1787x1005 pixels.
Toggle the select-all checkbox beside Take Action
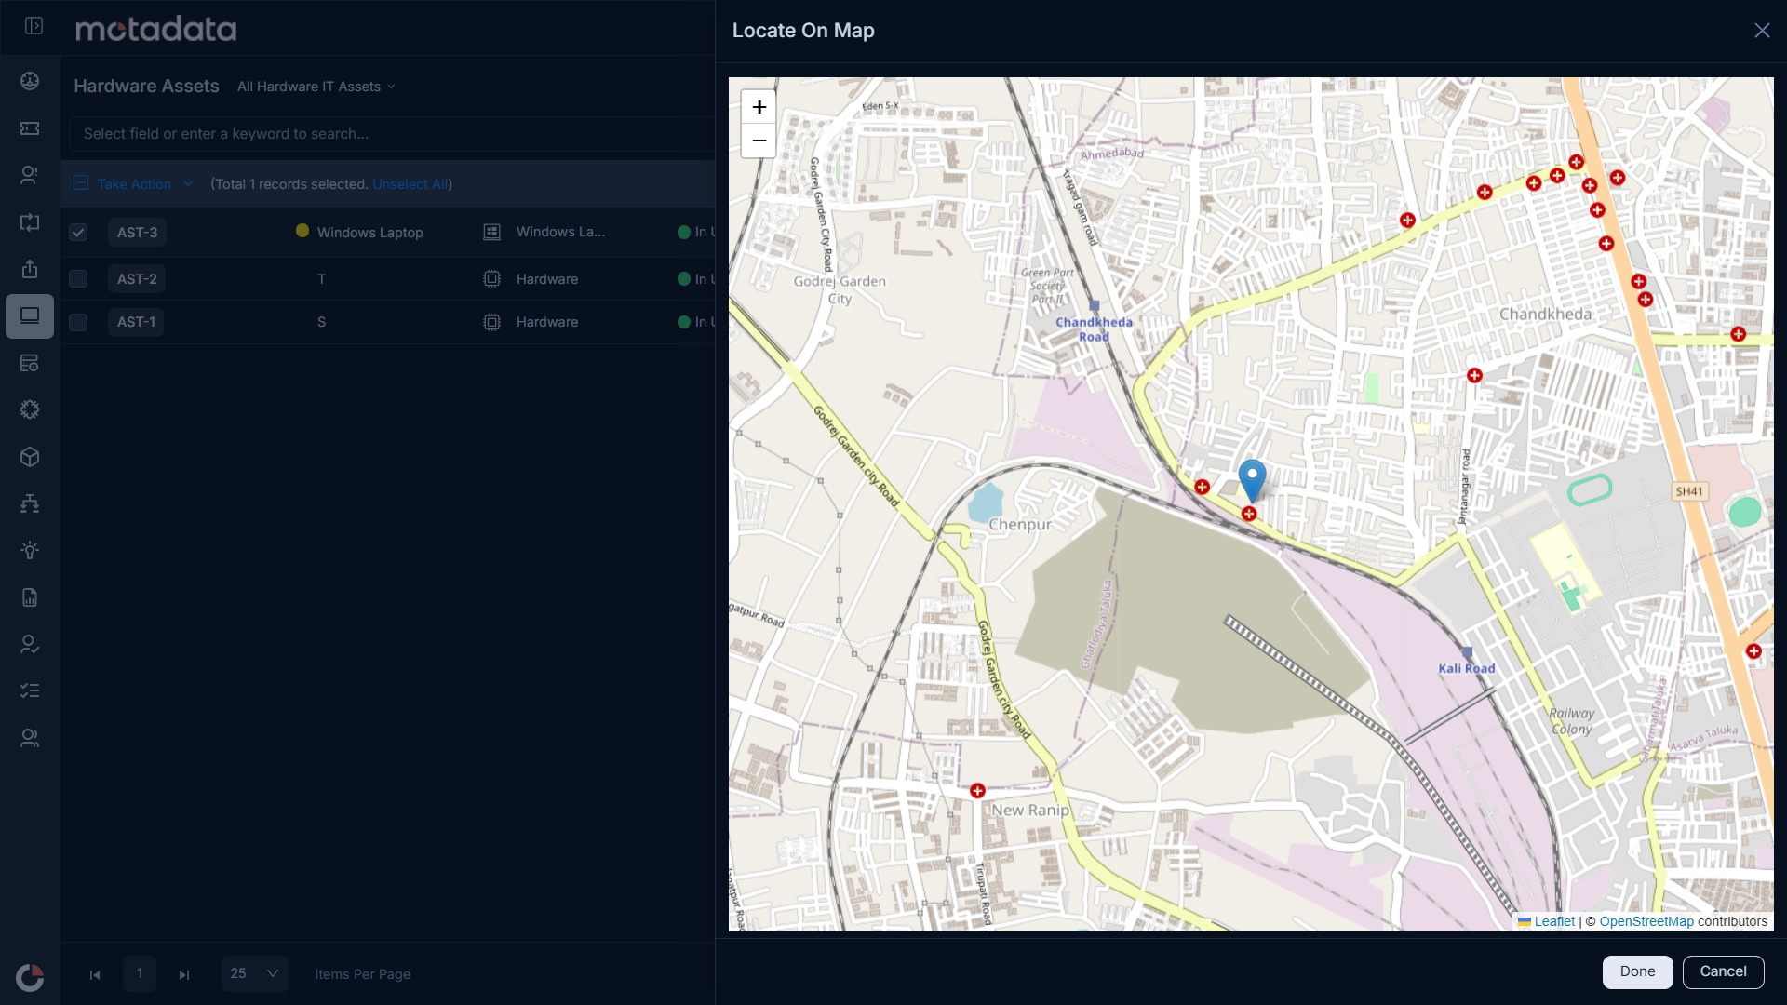coord(81,183)
